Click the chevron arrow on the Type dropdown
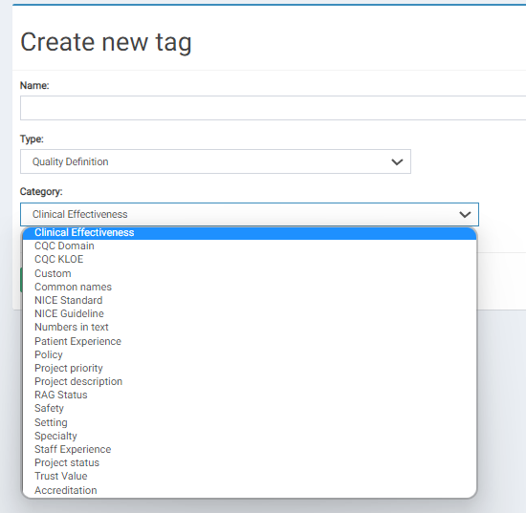Viewport: 526px width, 513px height. pos(397,162)
